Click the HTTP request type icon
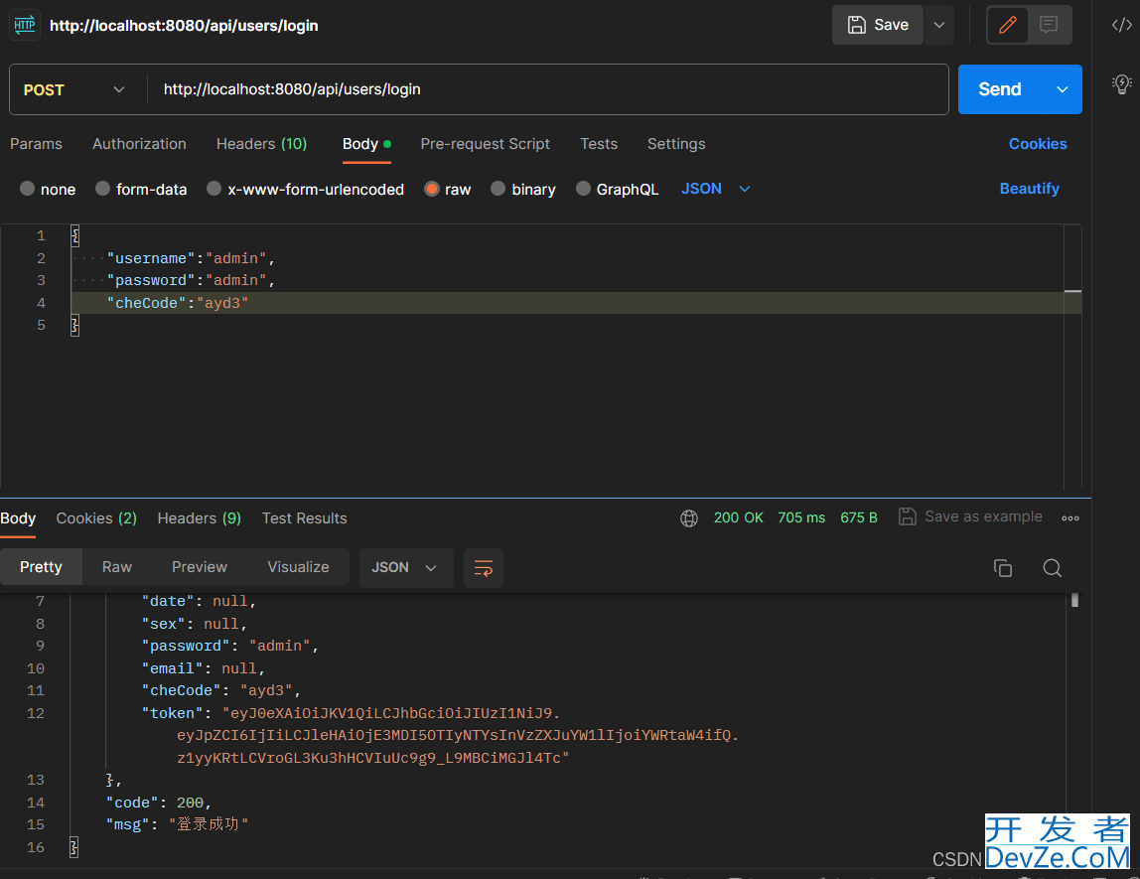 point(24,25)
